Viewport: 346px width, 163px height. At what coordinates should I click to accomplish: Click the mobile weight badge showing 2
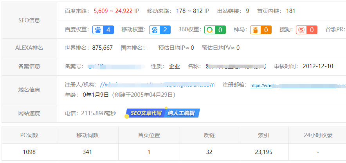pos(160,30)
